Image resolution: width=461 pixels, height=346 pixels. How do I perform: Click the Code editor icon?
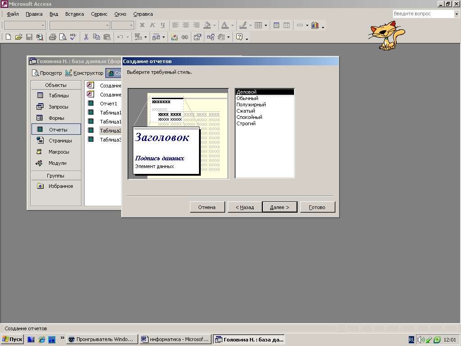click(174, 37)
